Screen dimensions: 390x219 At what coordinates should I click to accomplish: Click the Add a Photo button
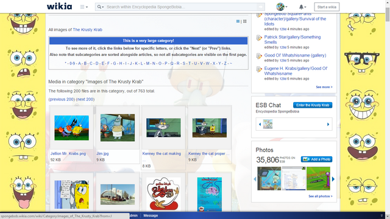point(317,159)
